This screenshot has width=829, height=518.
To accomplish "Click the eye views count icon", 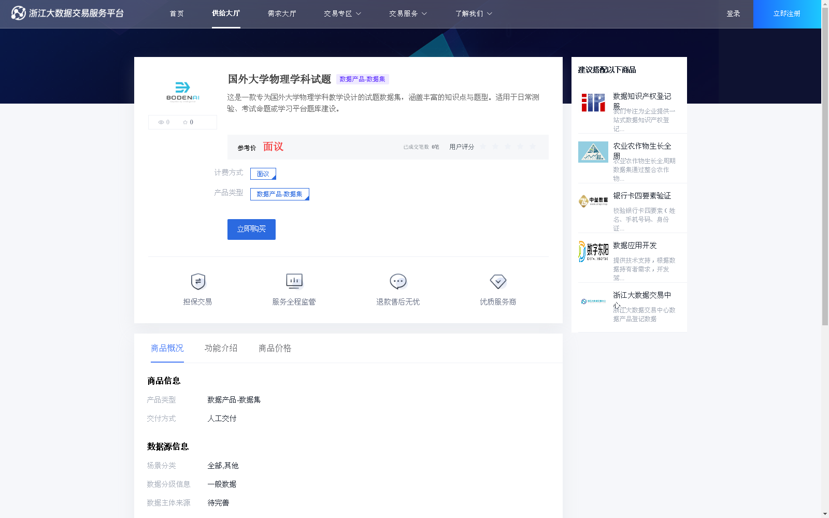I will (161, 122).
